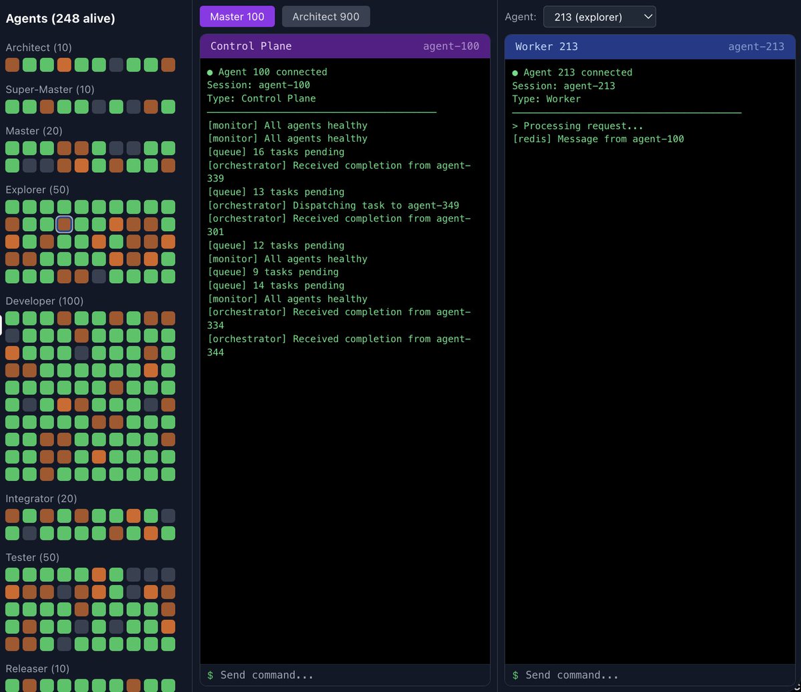Viewport: 801px width, 692px height.
Task: Select the first green square in Master's first row
Action: (12, 148)
